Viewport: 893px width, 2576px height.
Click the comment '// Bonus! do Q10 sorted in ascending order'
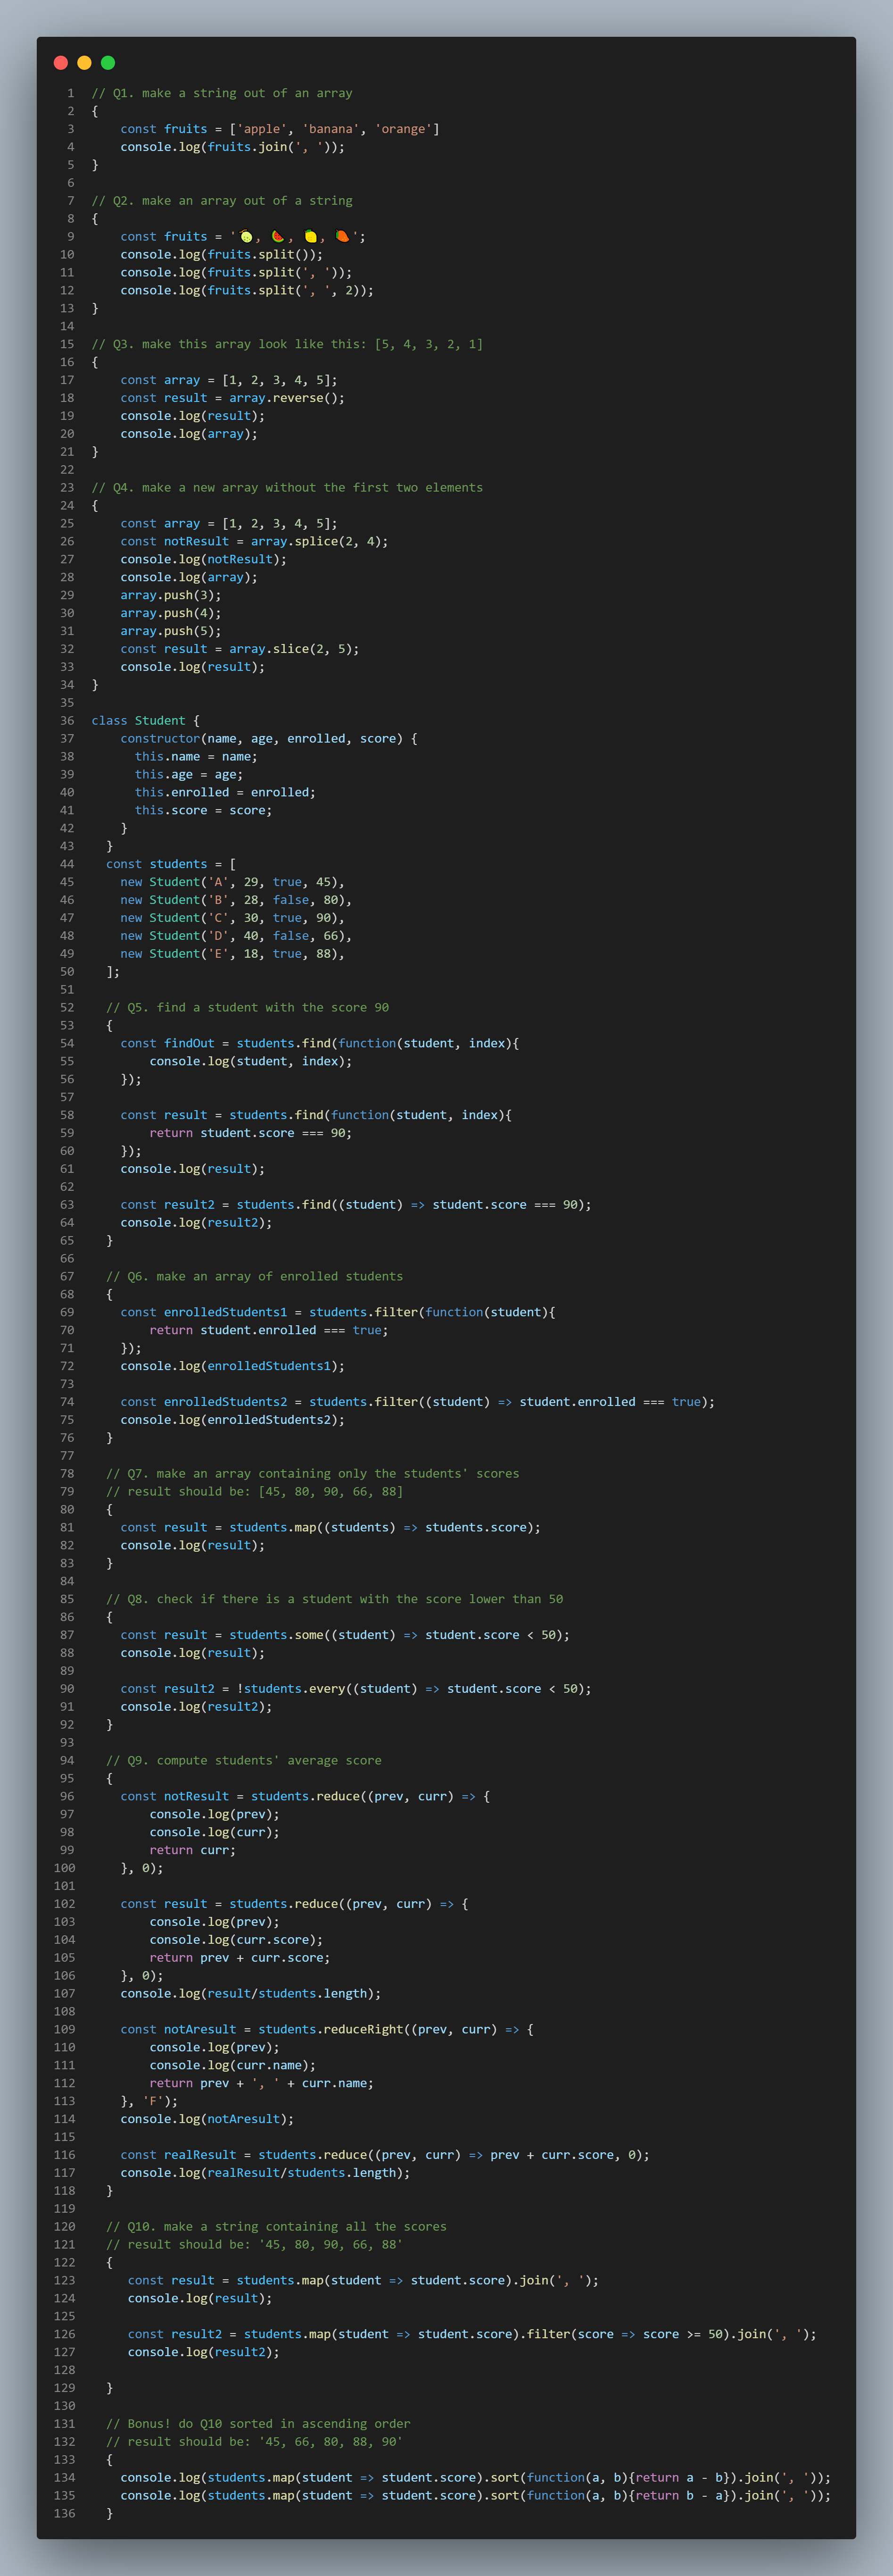258,2425
